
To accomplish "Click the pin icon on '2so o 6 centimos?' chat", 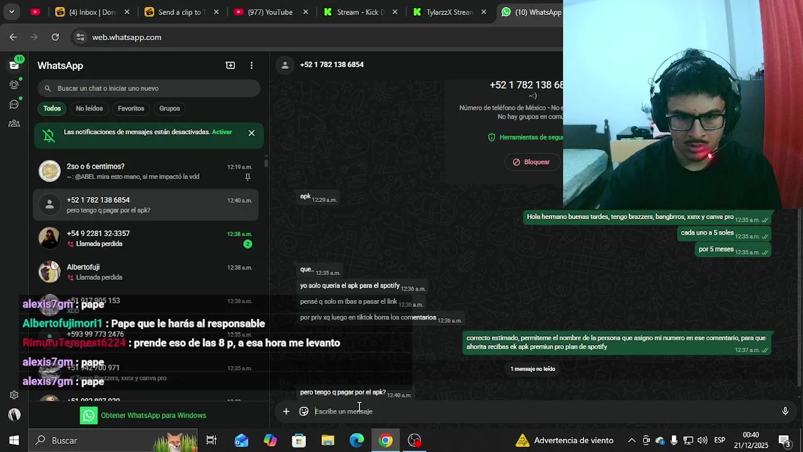I will click(248, 177).
